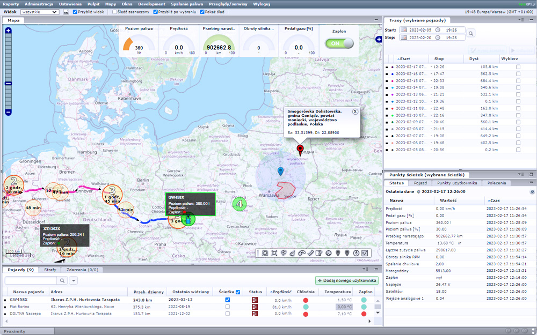Click the search icon in the vehicles filter
This screenshot has width=537, height=335.
pos(62,281)
